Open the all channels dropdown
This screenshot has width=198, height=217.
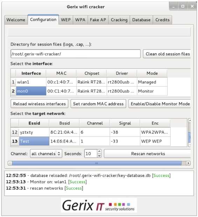click(46, 154)
